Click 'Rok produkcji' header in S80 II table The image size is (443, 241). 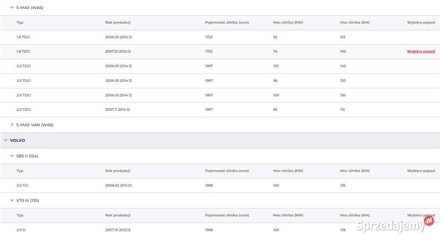click(x=118, y=171)
